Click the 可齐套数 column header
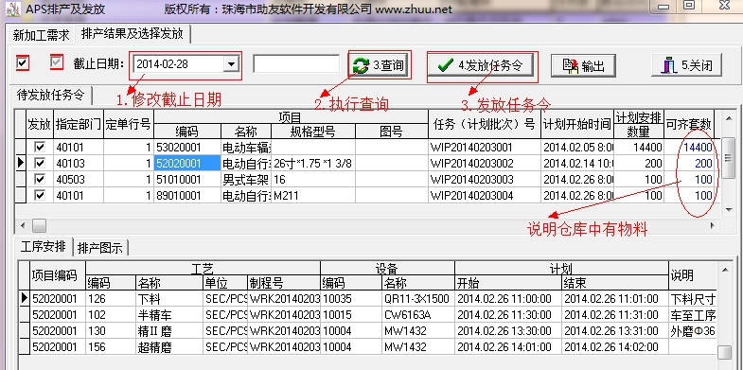743x370 pixels. click(x=688, y=124)
